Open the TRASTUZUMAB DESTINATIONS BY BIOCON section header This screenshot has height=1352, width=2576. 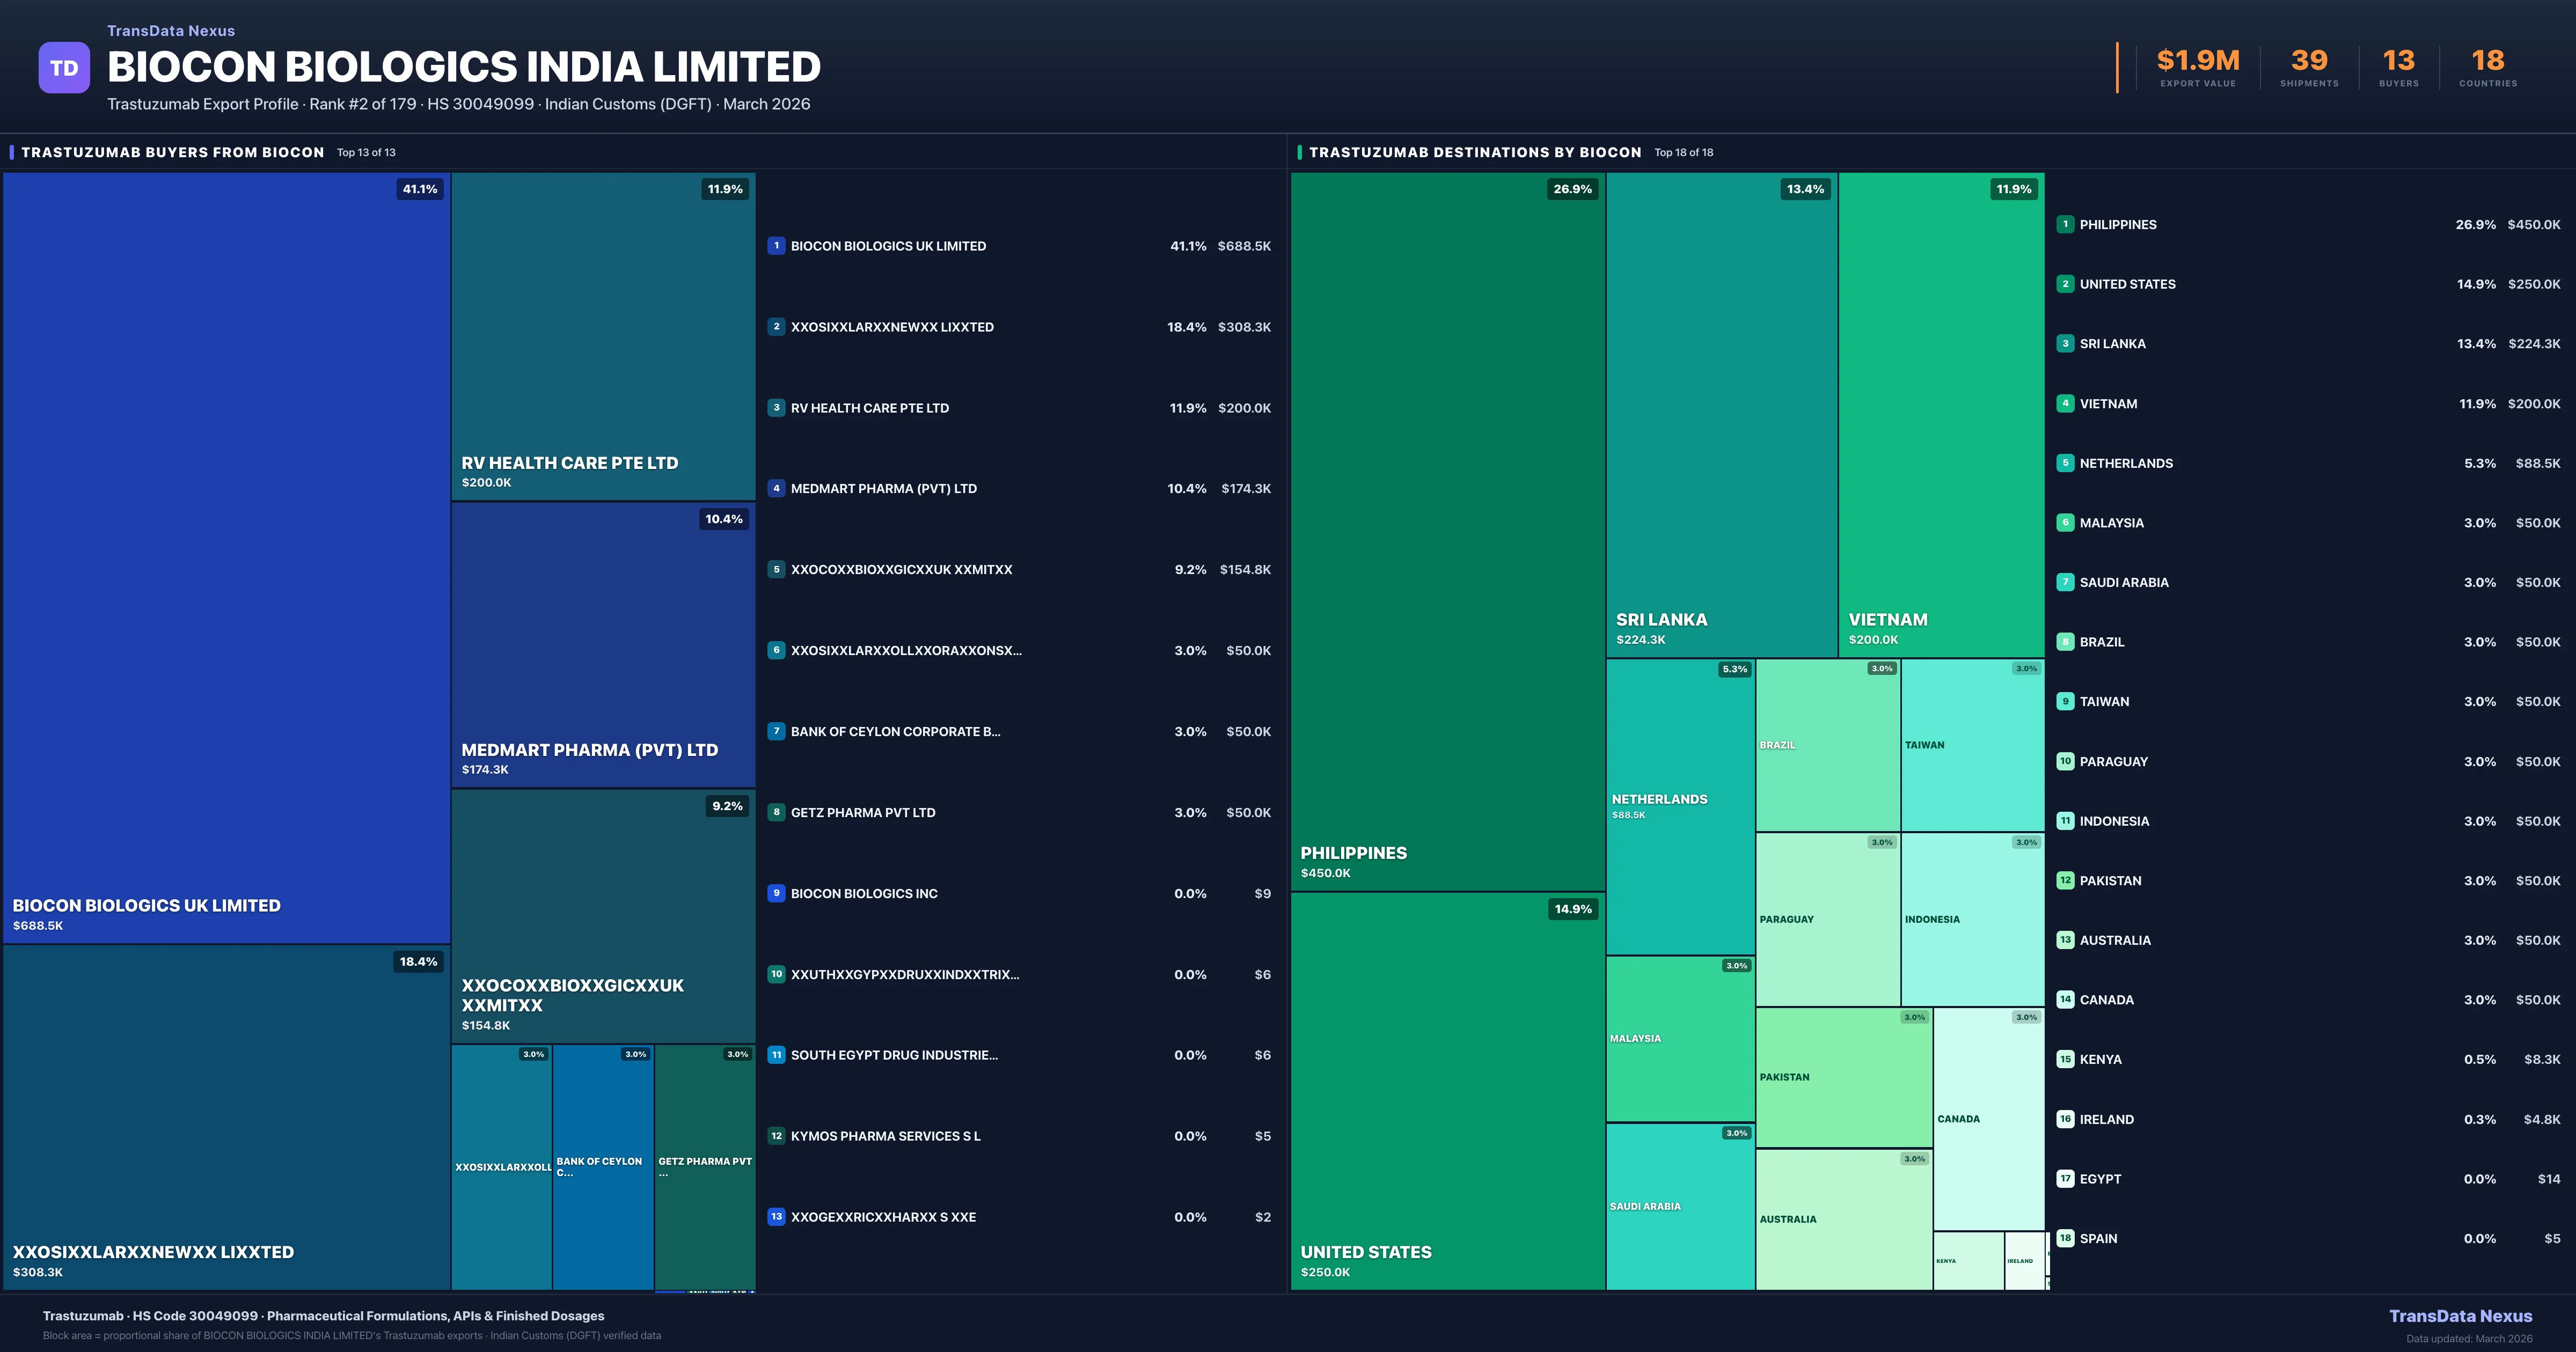[x=1475, y=152]
